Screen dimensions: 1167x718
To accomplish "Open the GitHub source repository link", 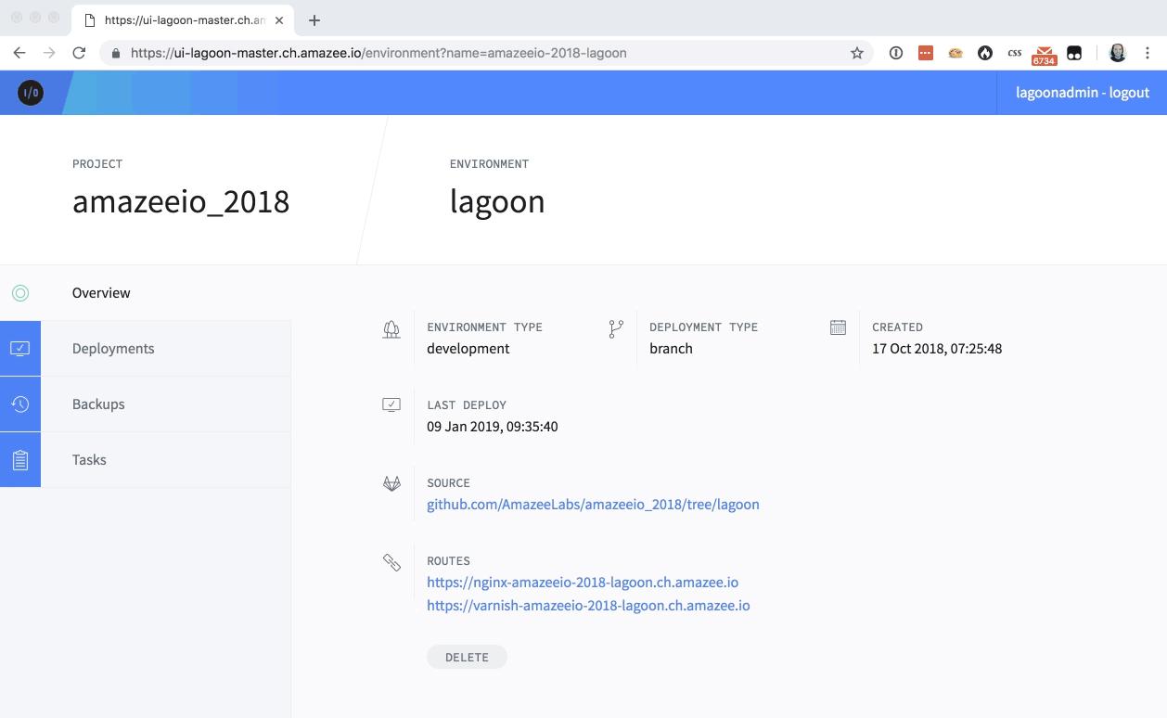I will pos(593,505).
